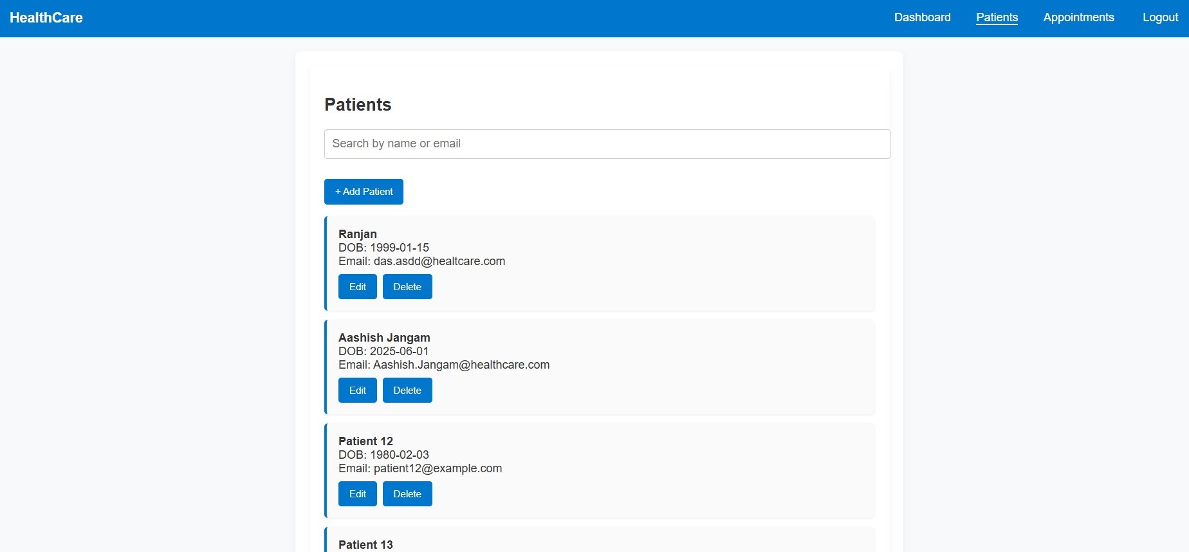Open the Dashboard page
Screen dimensions: 1189x552
[922, 17]
